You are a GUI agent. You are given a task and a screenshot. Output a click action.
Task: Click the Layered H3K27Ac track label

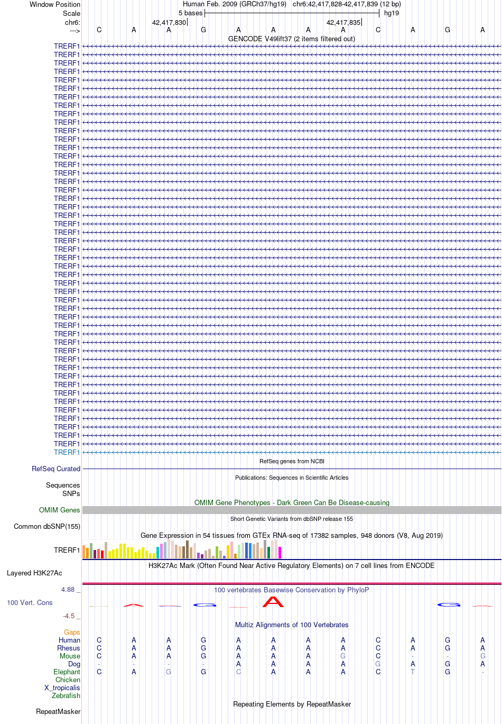click(x=34, y=573)
